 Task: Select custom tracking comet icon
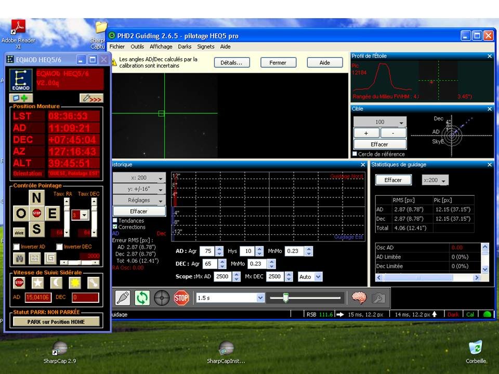pos(93,283)
